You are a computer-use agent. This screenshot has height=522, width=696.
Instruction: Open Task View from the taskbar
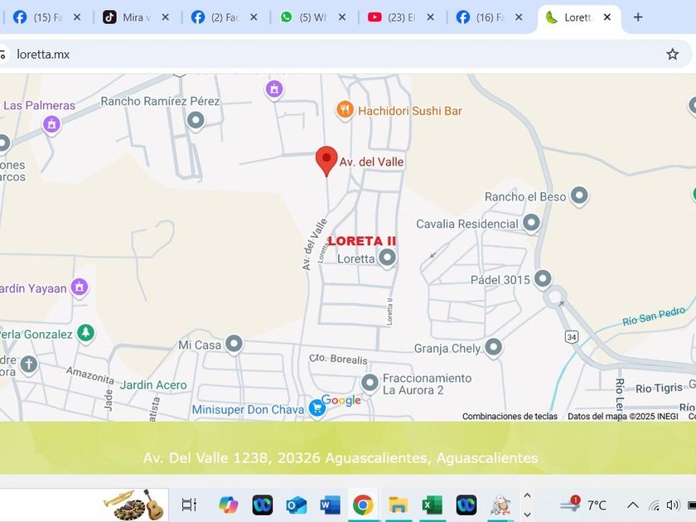pyautogui.click(x=189, y=505)
